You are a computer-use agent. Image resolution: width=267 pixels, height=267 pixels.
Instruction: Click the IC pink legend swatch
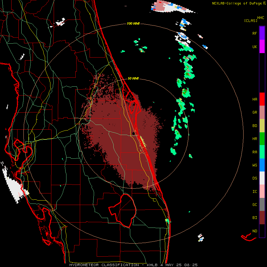click(262, 191)
